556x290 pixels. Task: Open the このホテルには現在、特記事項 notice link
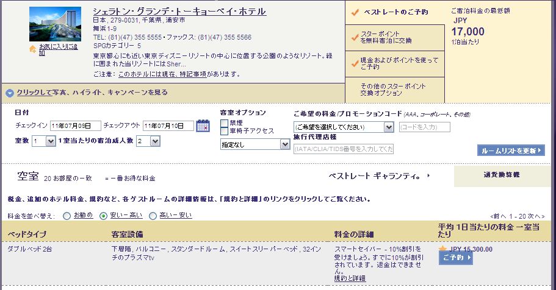(162, 74)
